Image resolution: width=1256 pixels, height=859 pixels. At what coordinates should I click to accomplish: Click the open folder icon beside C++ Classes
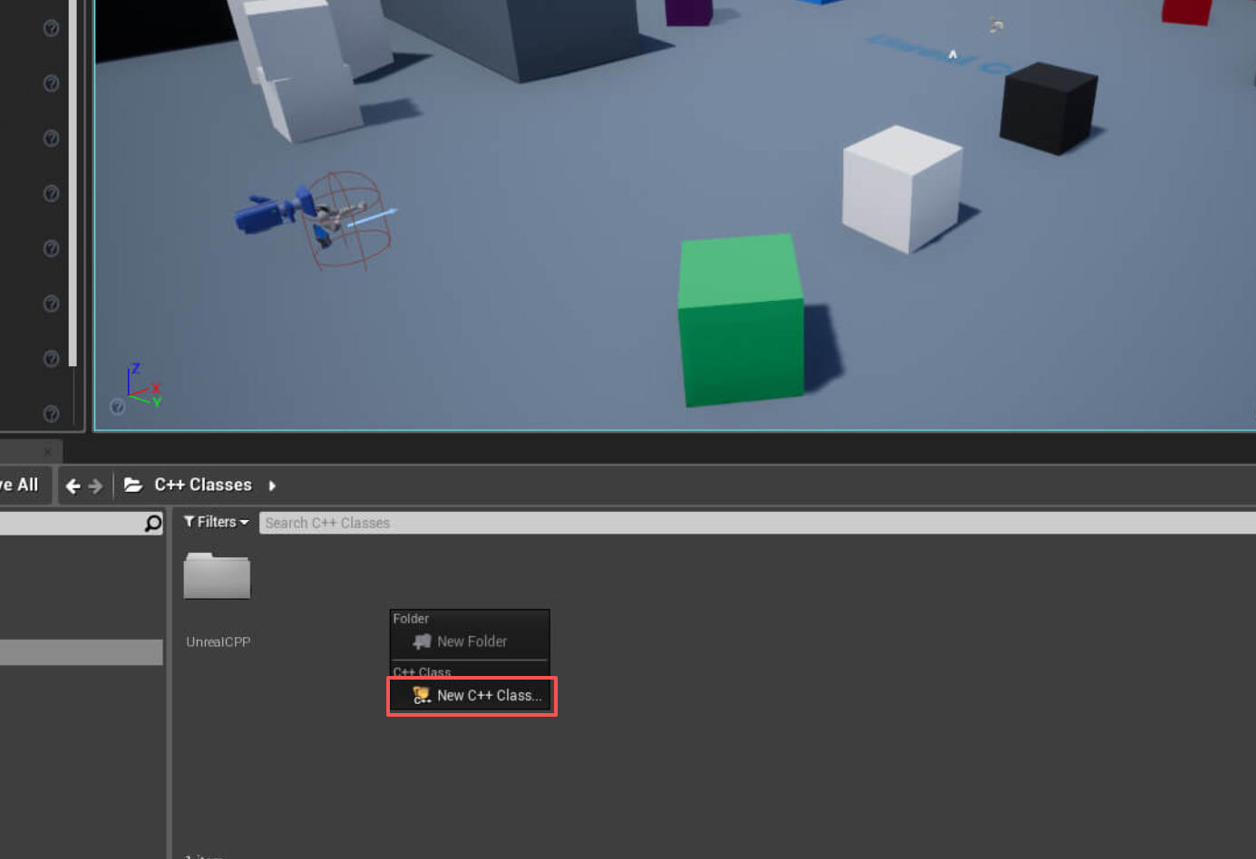133,485
